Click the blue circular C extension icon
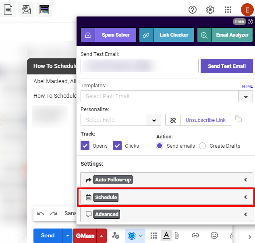255x243 pixels. (132, 236)
